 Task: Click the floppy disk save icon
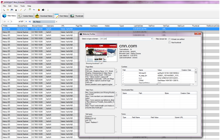coord(12,10)
